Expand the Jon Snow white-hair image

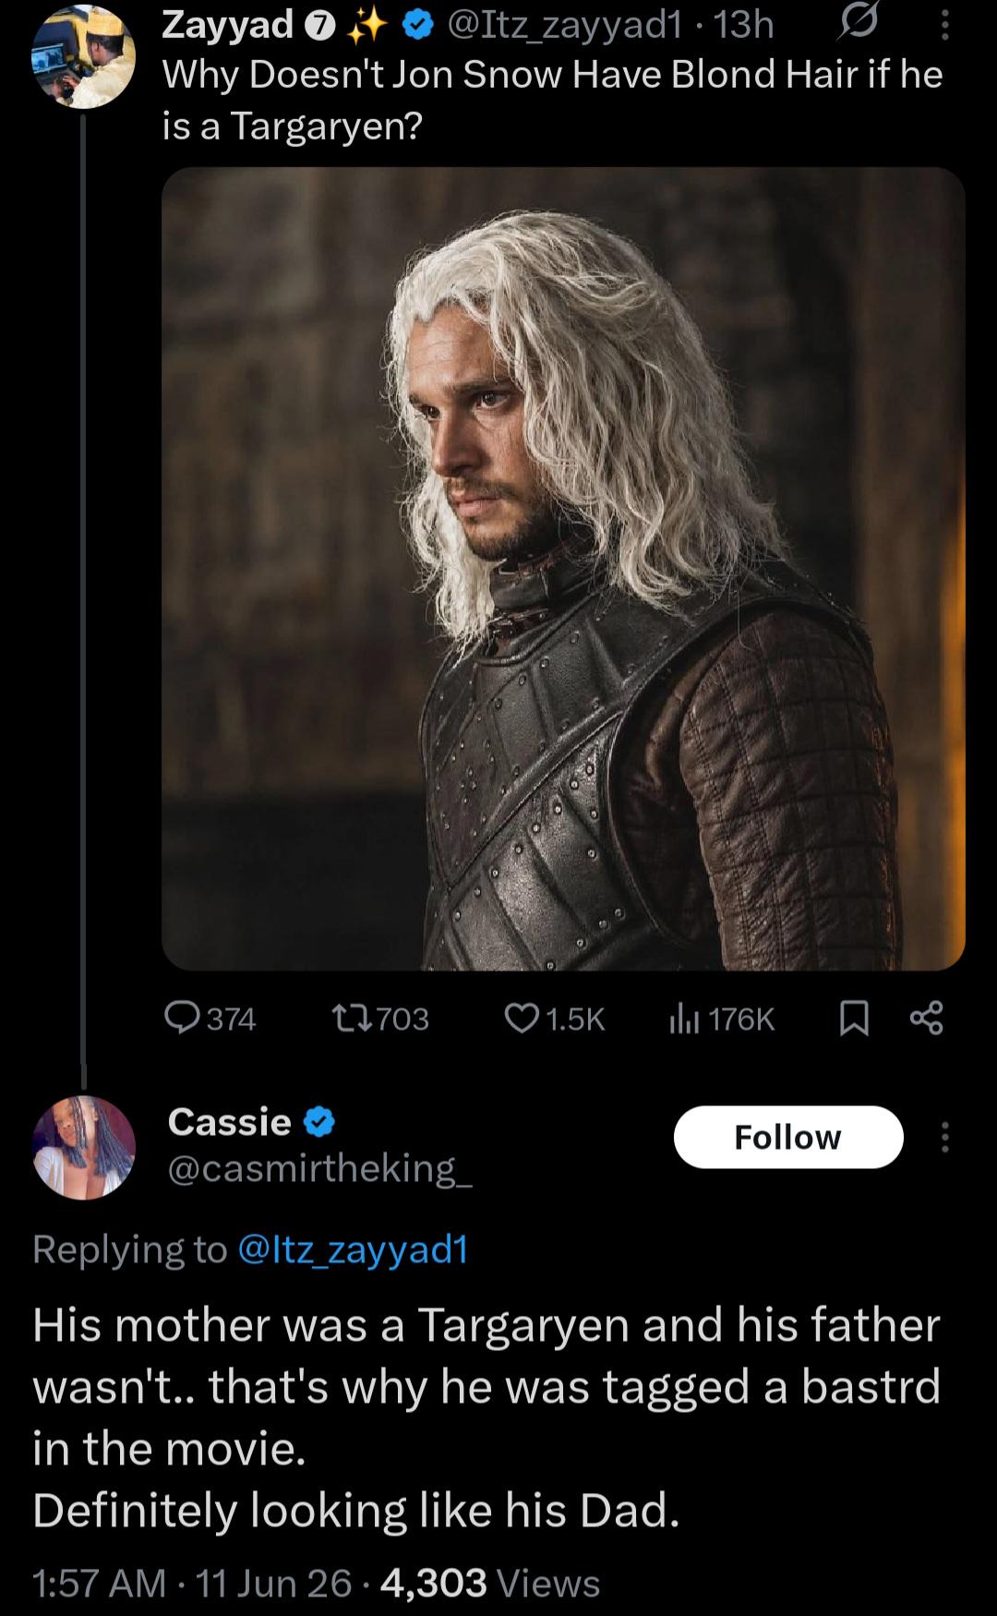563,568
